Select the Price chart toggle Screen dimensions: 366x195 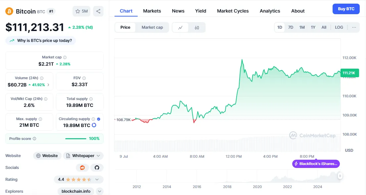tap(125, 27)
